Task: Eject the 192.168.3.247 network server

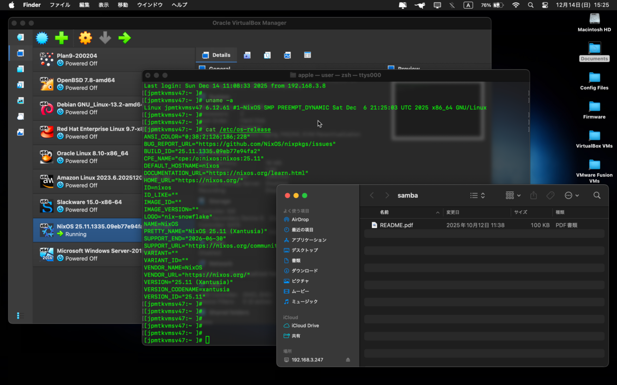Action: click(348, 360)
